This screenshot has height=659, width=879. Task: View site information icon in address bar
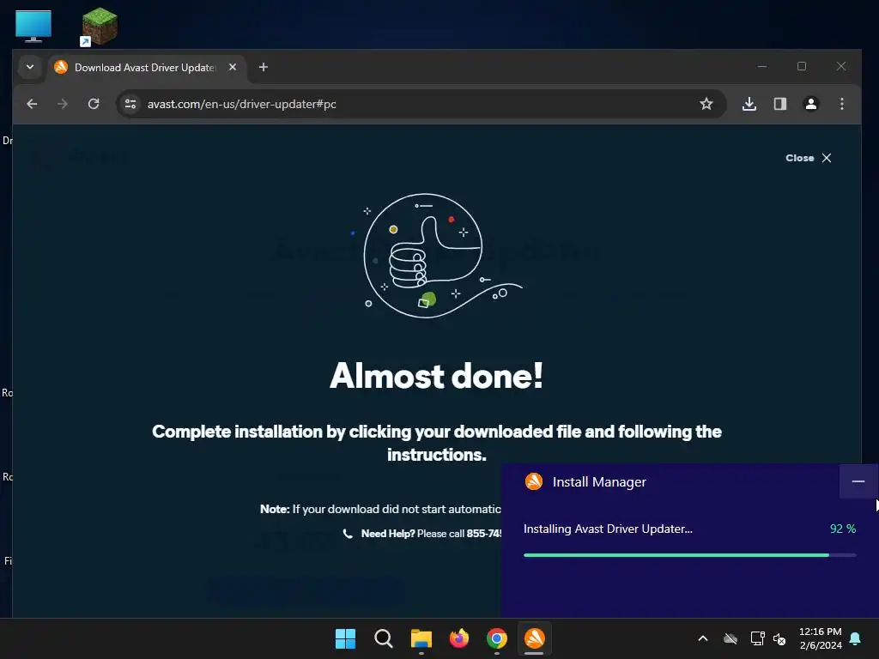tap(130, 104)
